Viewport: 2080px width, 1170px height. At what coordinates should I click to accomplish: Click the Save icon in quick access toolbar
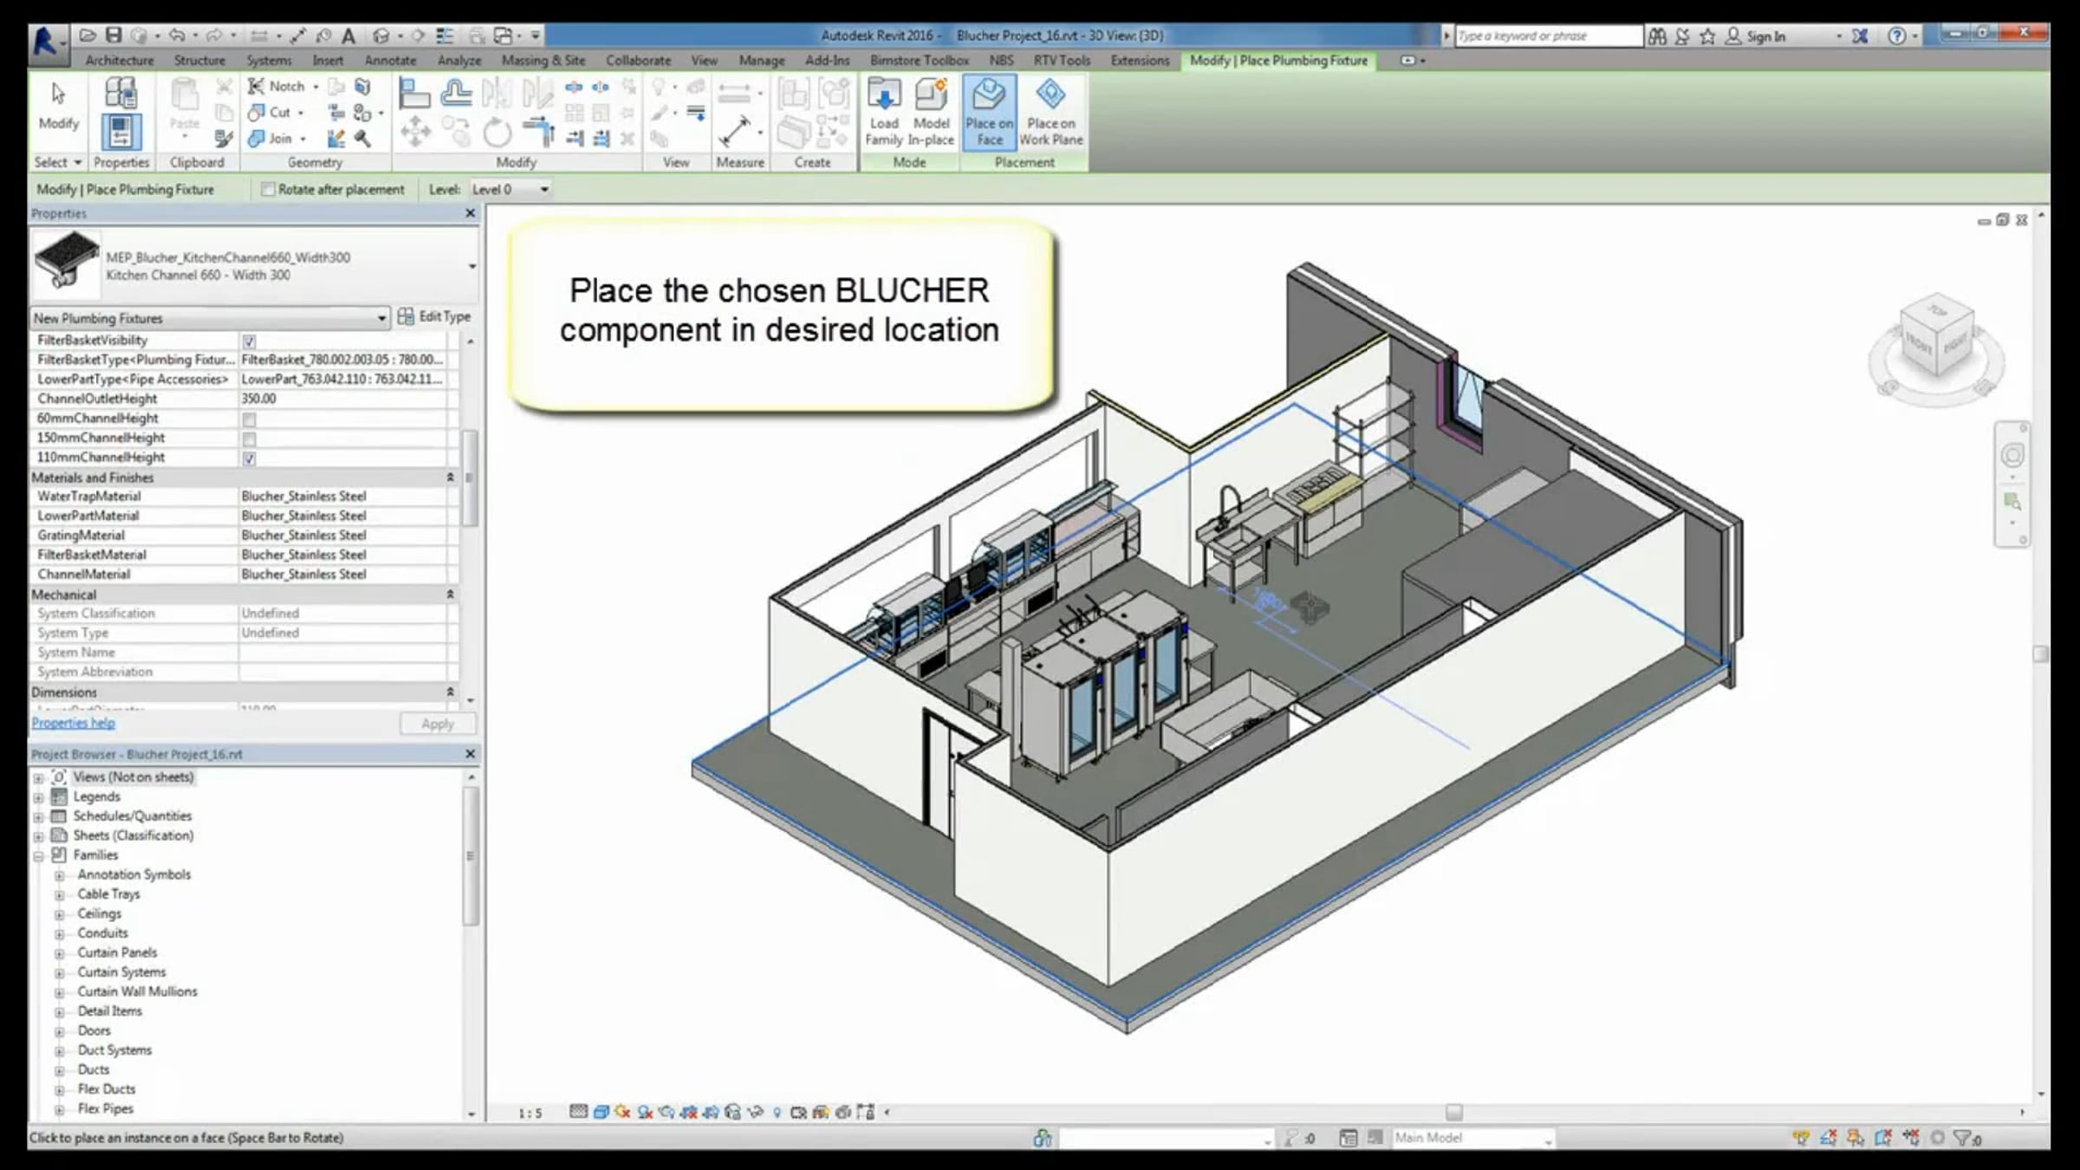point(114,35)
